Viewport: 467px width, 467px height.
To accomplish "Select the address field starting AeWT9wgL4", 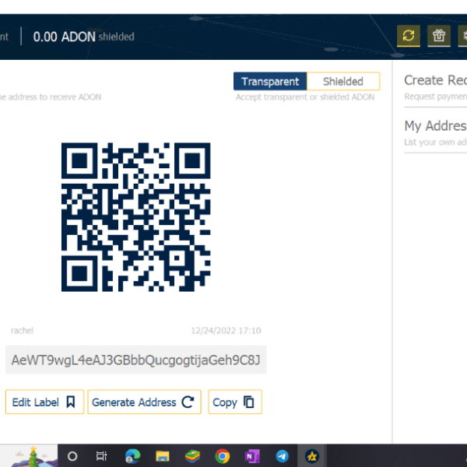I will (x=135, y=360).
